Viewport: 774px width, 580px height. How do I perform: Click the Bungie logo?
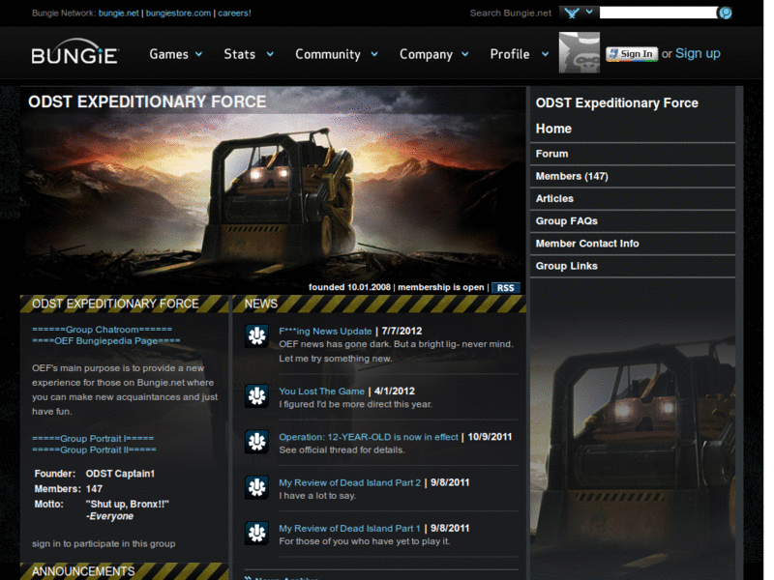coord(74,51)
